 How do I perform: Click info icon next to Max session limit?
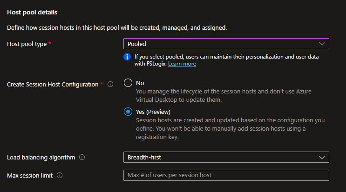pos(60,175)
